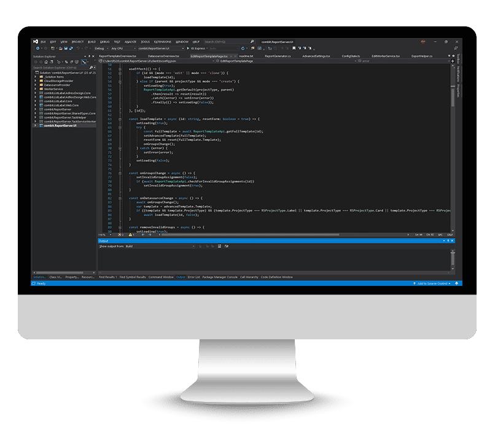Click the Visual Studio logo icon
Image resolution: width=495 pixels, height=424 pixels.
pos(36,42)
